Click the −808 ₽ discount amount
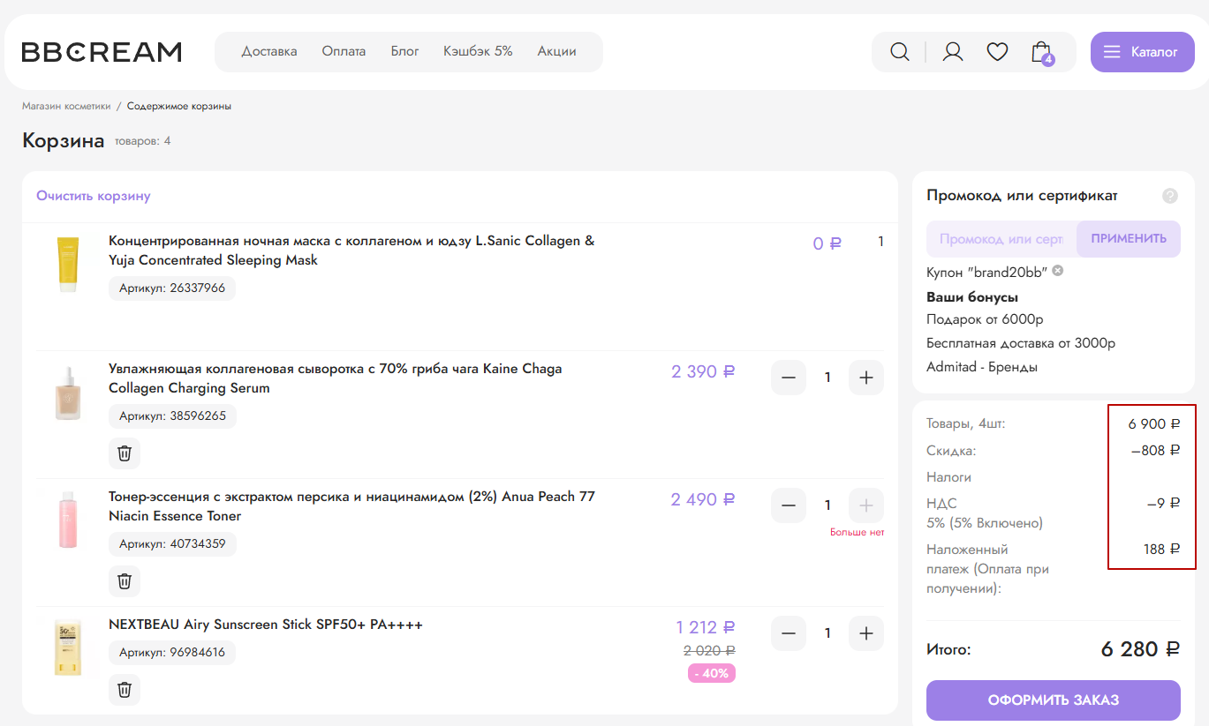This screenshot has width=1209, height=726. coord(1155,451)
